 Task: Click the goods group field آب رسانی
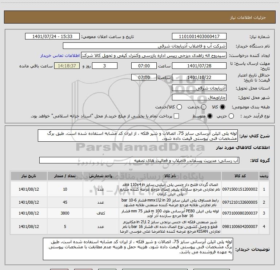point(139,160)
